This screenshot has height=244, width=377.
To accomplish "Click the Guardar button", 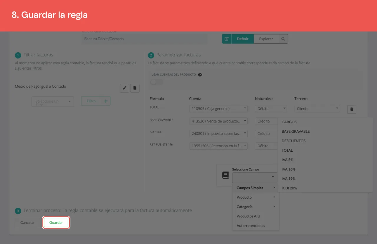I will click(x=56, y=222).
